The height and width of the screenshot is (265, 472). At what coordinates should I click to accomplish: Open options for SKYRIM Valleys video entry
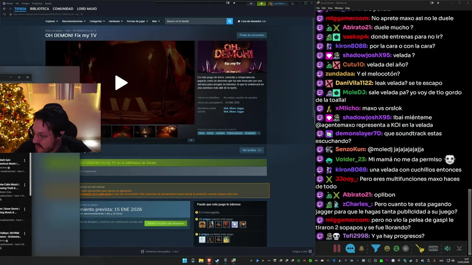coord(25,233)
